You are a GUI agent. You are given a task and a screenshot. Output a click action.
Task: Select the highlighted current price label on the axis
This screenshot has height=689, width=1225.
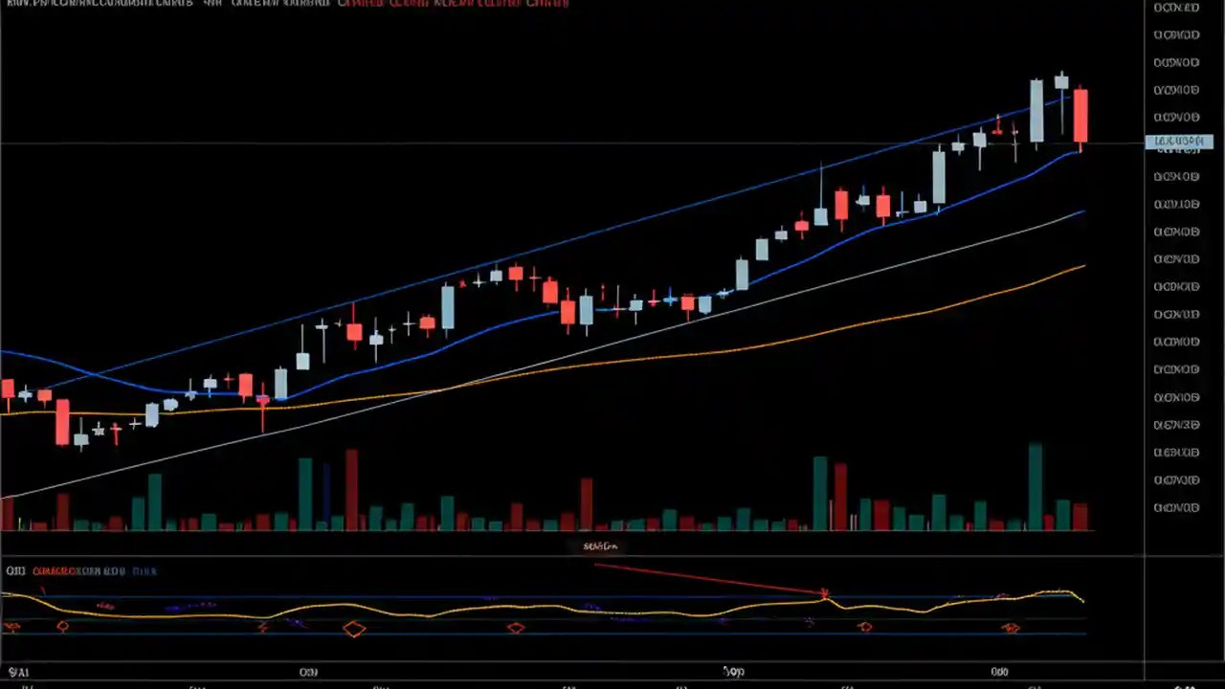[1180, 141]
